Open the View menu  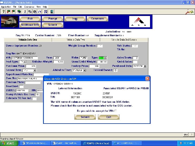click(x=38, y=7)
